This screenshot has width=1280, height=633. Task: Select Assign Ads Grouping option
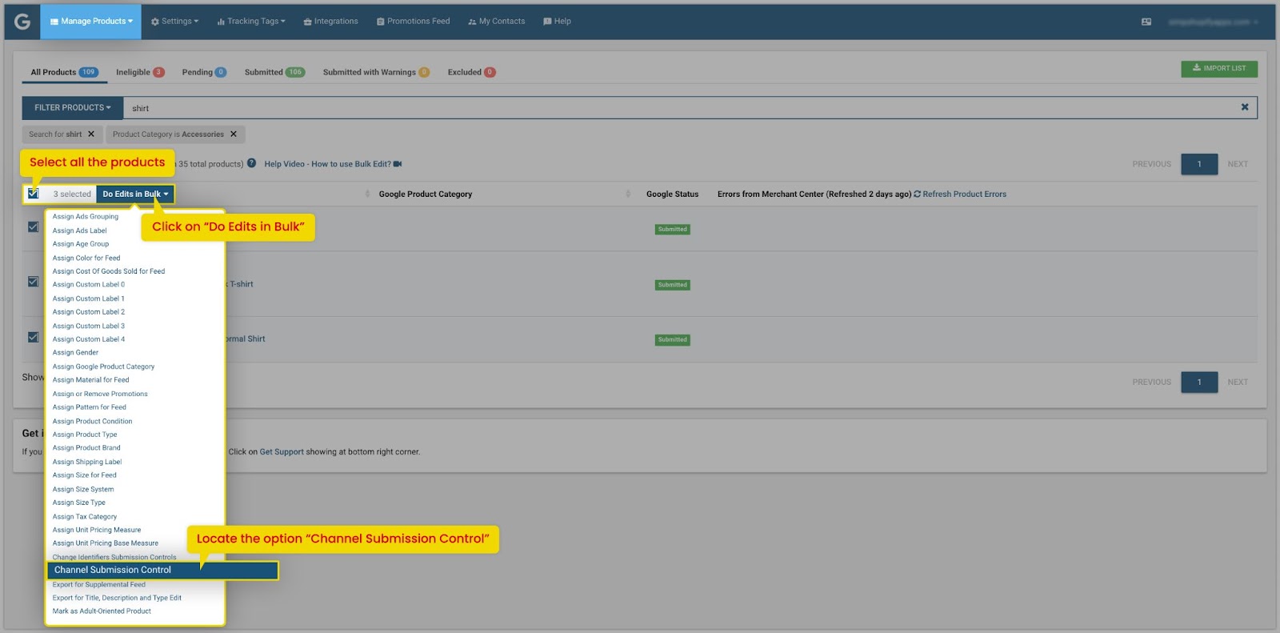pos(86,217)
